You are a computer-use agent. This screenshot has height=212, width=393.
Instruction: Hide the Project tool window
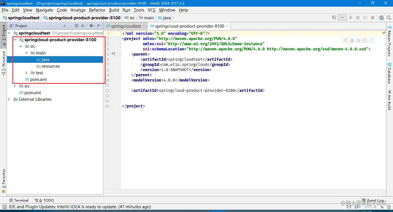(x=99, y=26)
